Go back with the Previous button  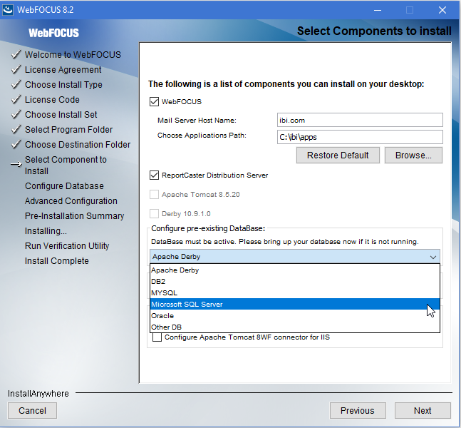pyautogui.click(x=358, y=410)
